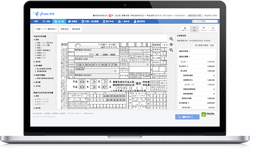Expand the 売上高 row

[183, 62]
